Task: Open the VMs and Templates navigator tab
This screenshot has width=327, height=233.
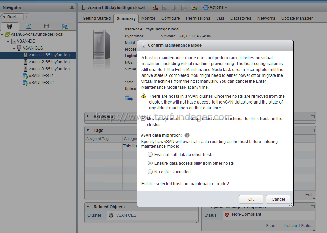Action: click(28, 26)
